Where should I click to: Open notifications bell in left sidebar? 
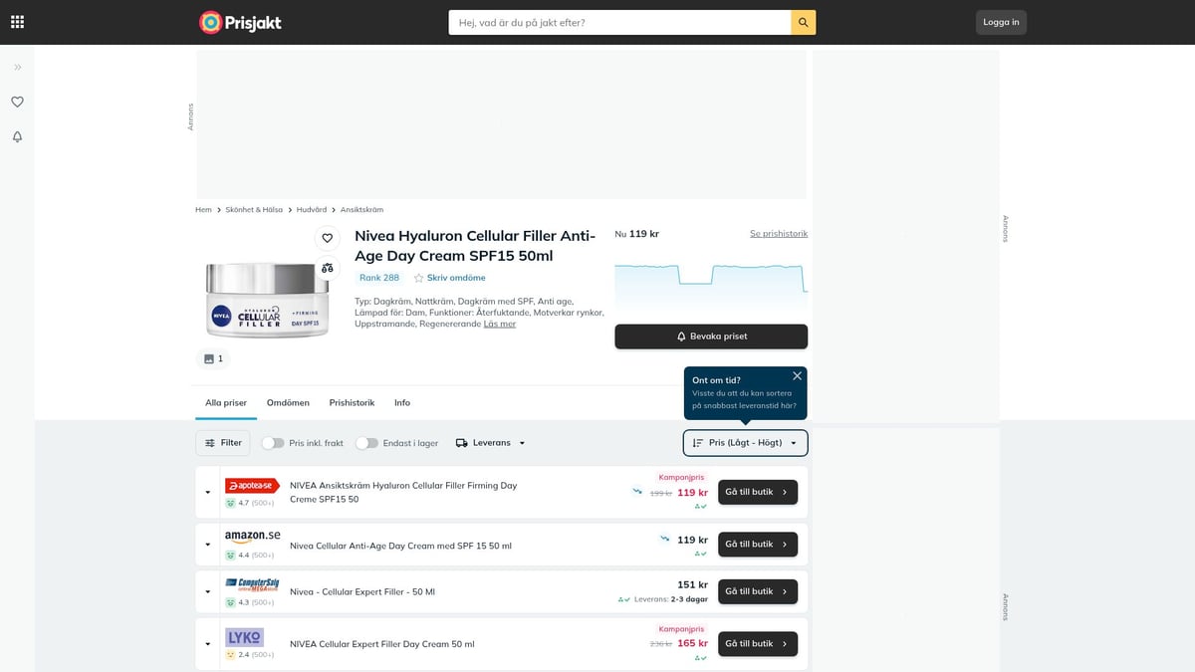18,136
